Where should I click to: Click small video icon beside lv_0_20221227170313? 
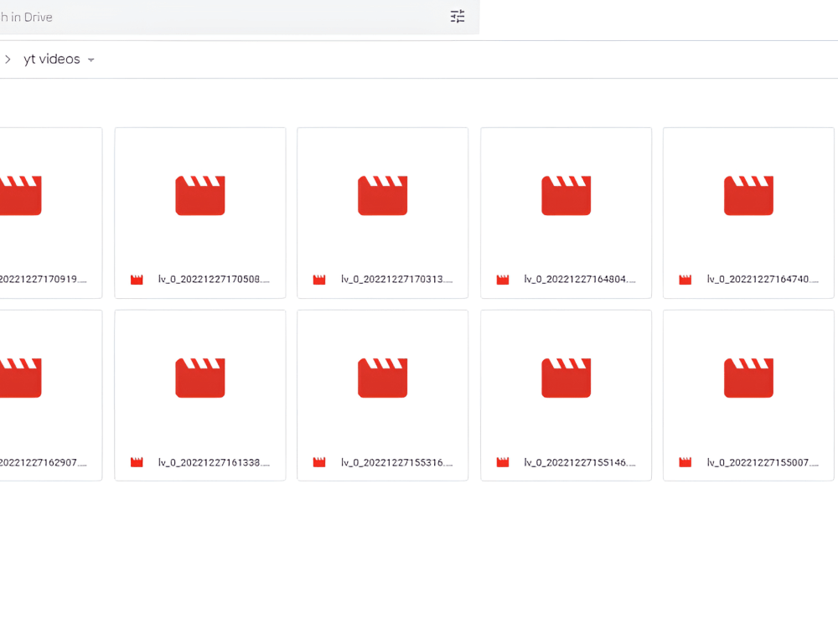pos(319,280)
